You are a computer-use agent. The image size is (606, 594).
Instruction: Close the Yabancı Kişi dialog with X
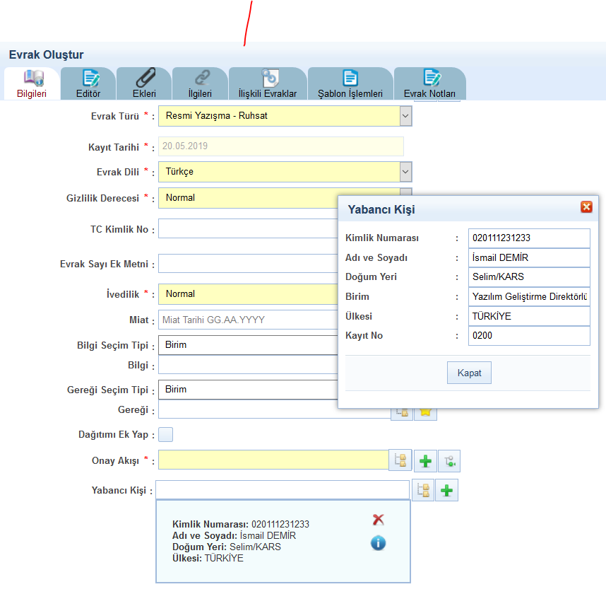coord(586,207)
